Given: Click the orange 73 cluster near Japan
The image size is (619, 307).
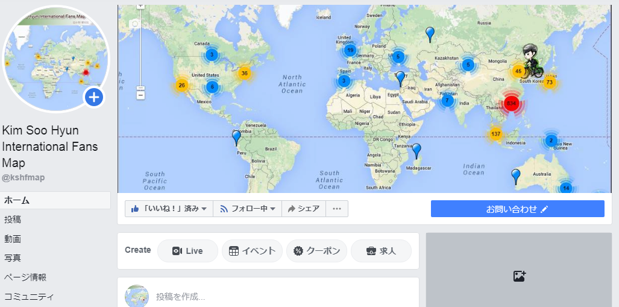Looking at the screenshot, I should click(x=550, y=83).
